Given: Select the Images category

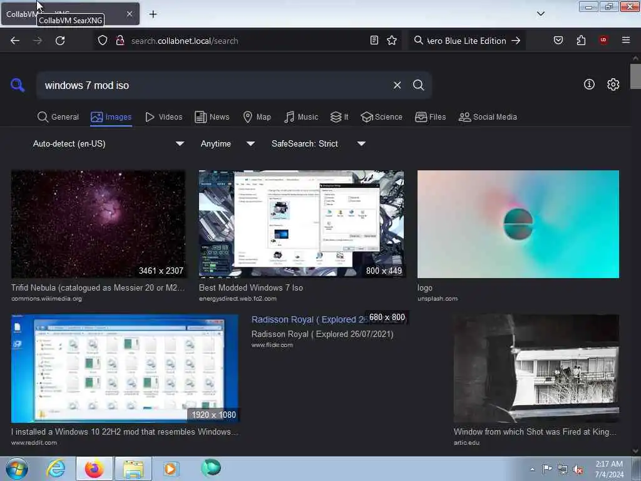Looking at the screenshot, I should click(x=111, y=117).
